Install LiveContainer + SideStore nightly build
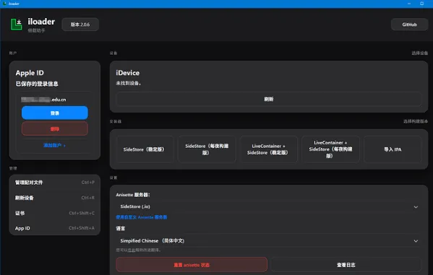The image size is (433, 275). [330, 149]
